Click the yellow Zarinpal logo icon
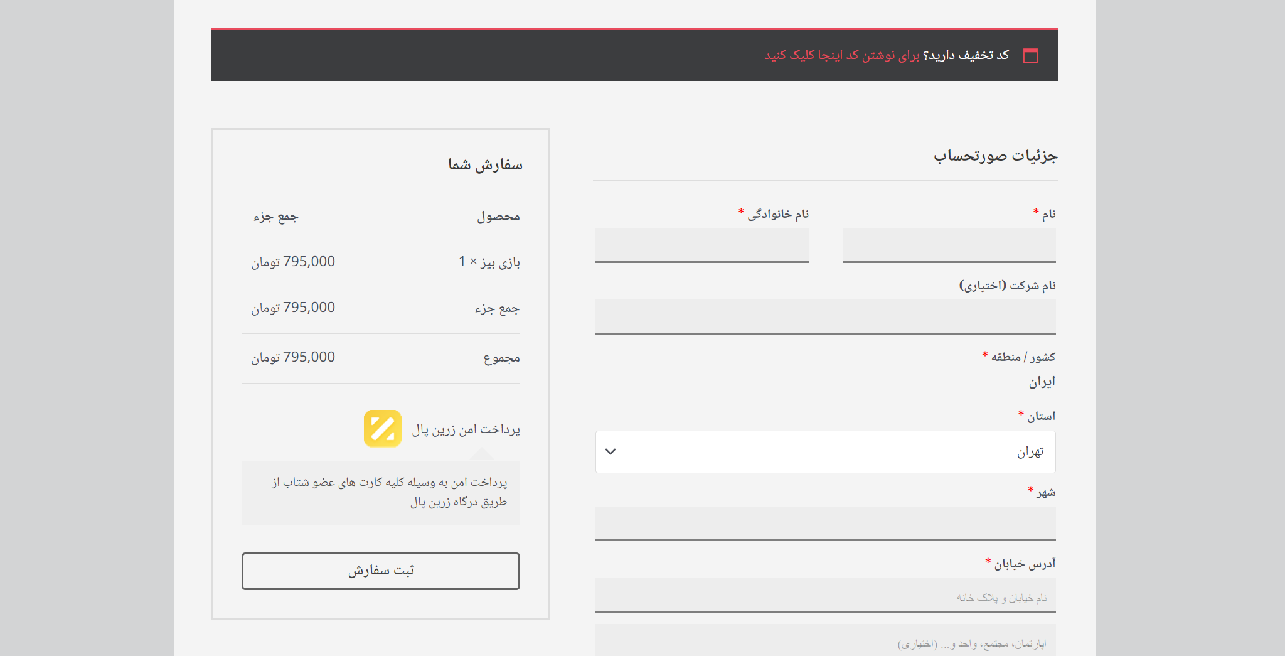Image resolution: width=1285 pixels, height=656 pixels. (382, 429)
